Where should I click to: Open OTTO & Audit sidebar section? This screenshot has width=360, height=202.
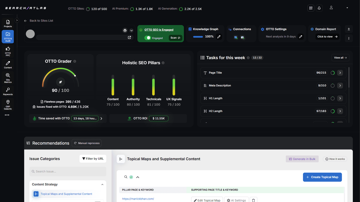8,37
